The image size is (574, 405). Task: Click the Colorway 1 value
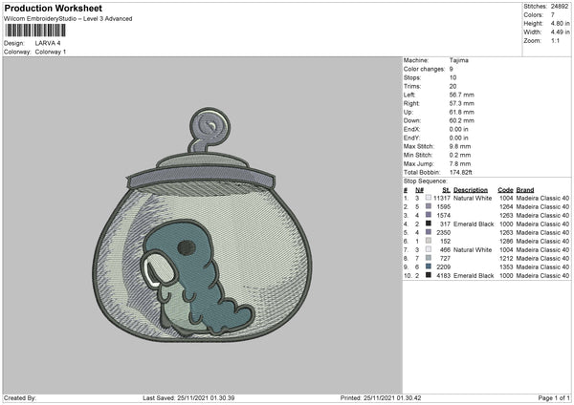pyautogui.click(x=51, y=52)
